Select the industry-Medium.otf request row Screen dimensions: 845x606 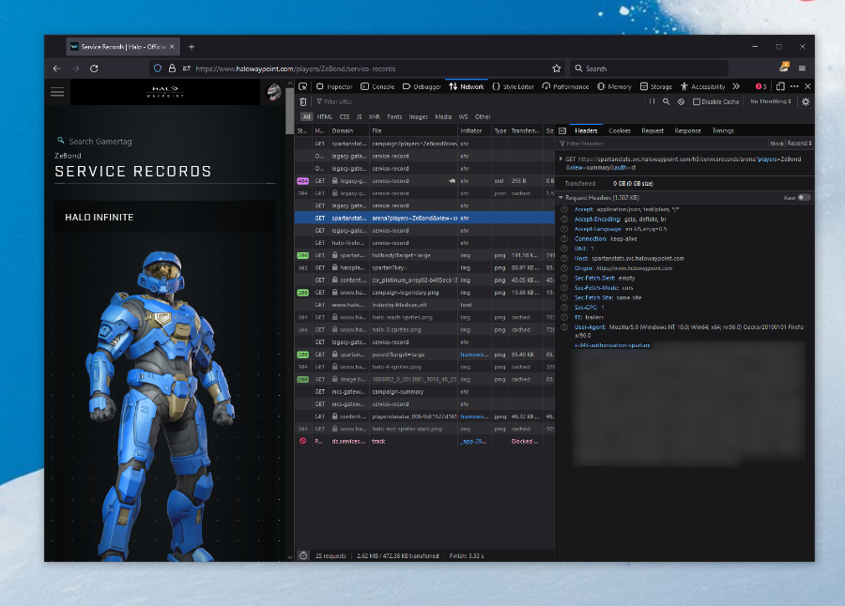(424, 305)
